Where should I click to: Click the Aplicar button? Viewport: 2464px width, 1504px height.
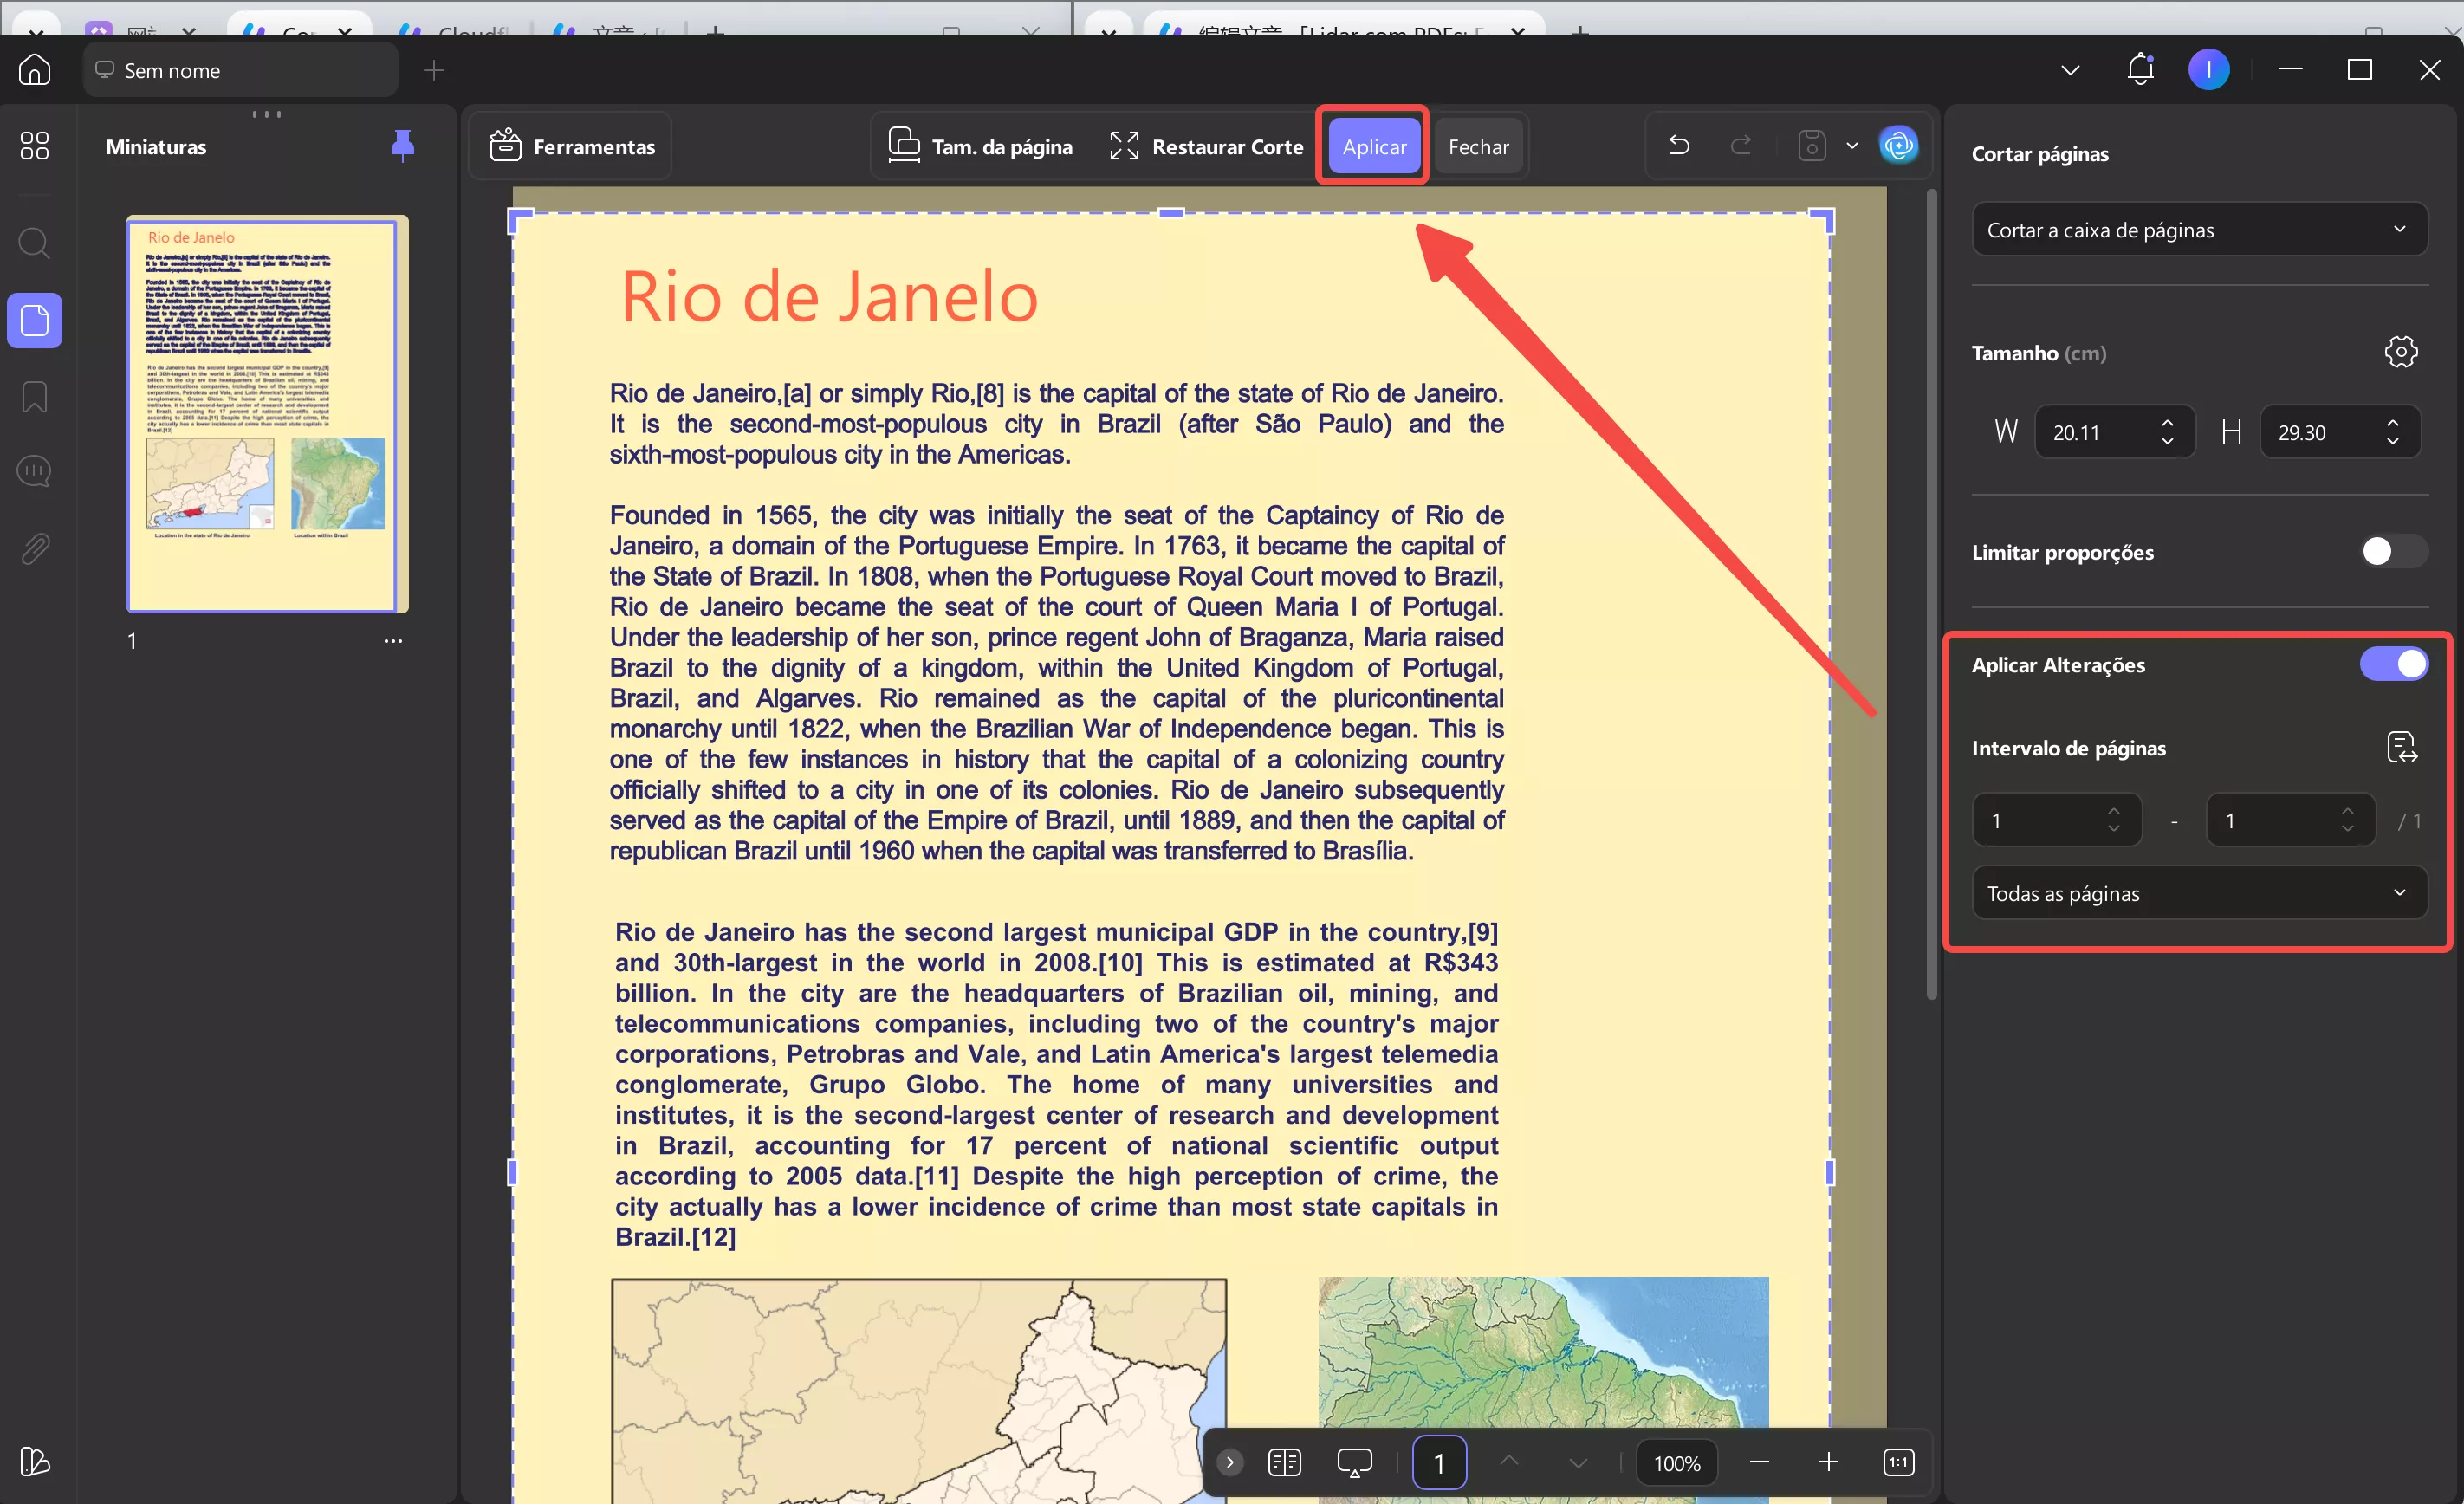pyautogui.click(x=1373, y=146)
